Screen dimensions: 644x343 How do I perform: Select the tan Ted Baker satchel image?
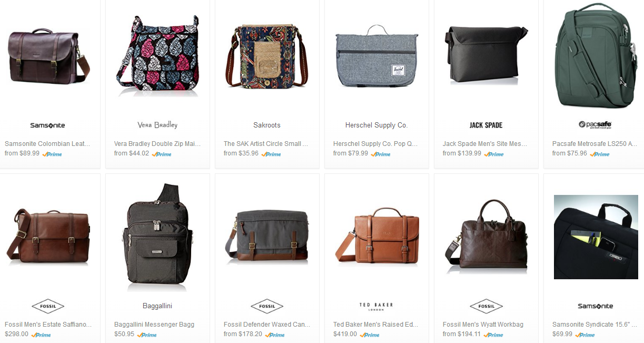tap(377, 236)
